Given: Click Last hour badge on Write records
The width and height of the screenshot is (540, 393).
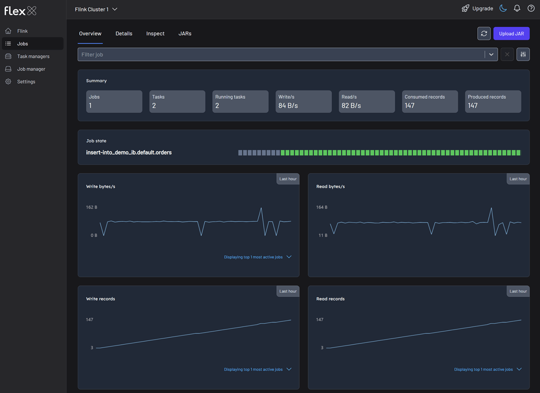Looking at the screenshot, I should pyautogui.click(x=288, y=291).
